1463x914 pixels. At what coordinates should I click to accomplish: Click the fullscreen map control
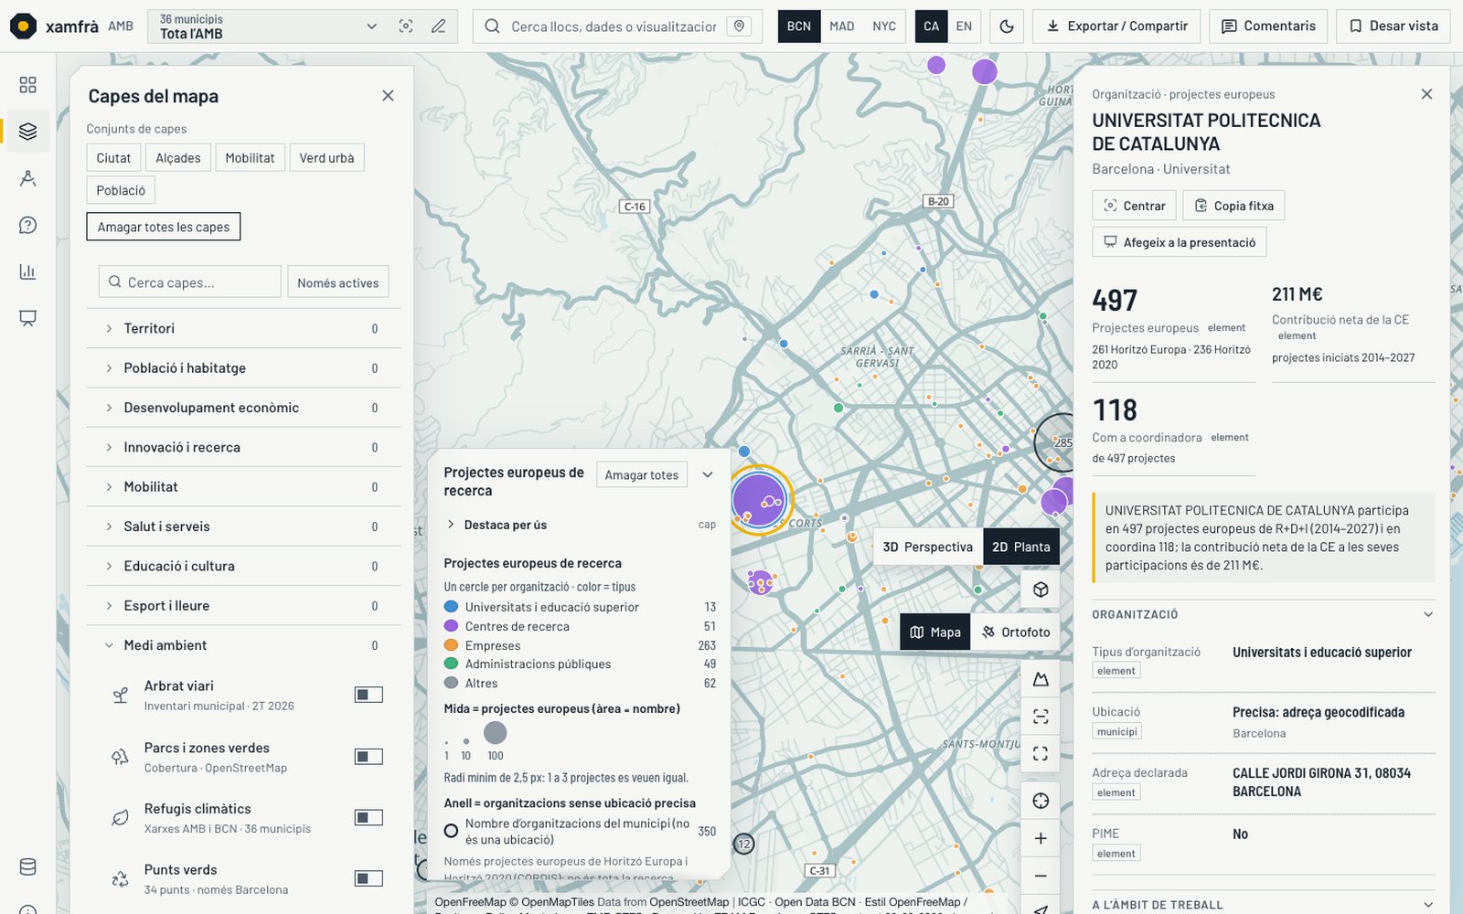(x=1041, y=753)
